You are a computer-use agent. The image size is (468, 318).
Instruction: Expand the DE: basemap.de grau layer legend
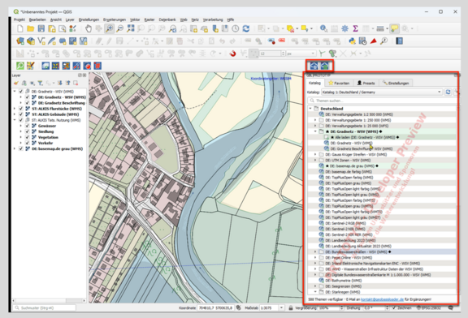[15, 148]
